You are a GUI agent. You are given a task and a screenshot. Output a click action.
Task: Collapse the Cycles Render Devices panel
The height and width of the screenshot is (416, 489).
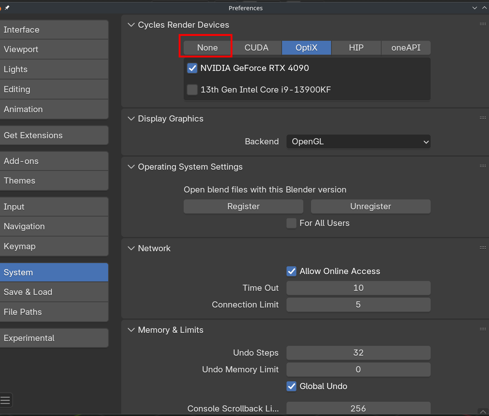click(131, 25)
